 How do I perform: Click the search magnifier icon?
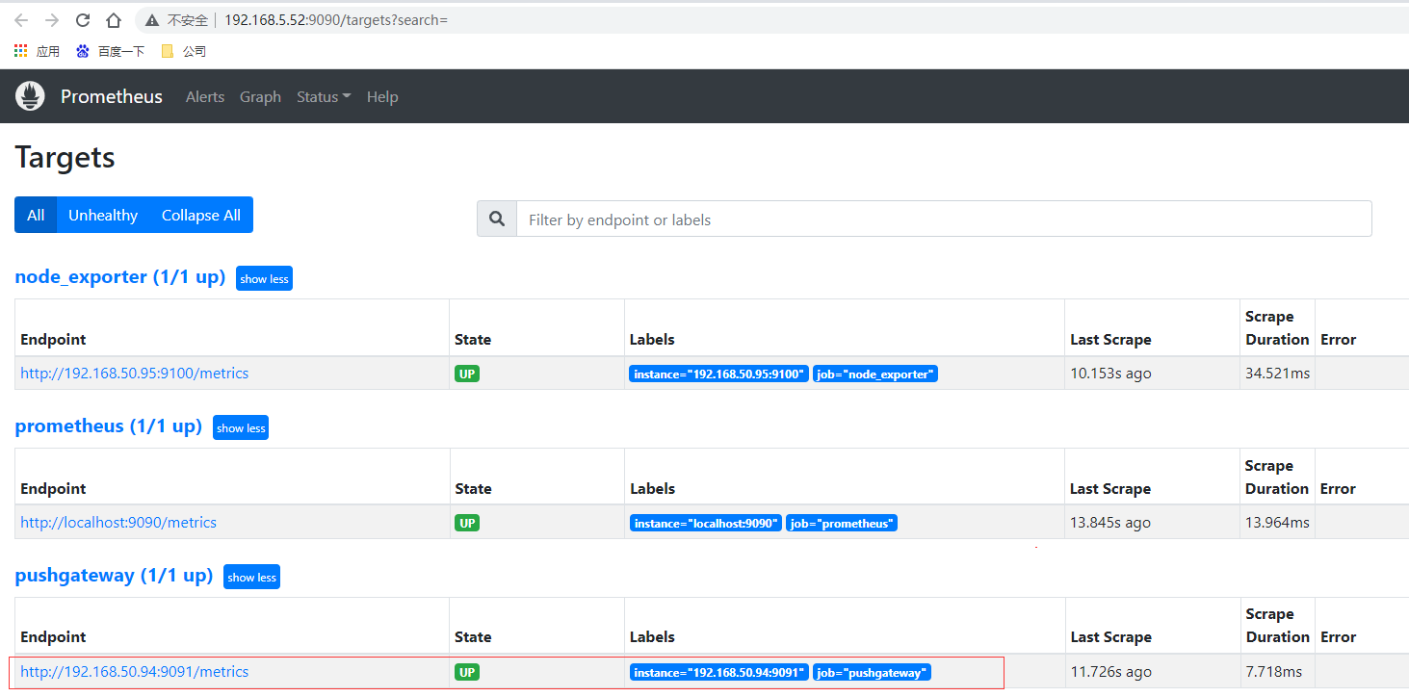tap(497, 219)
